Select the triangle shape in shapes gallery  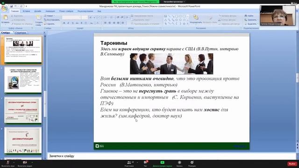click(x=165, y=20)
